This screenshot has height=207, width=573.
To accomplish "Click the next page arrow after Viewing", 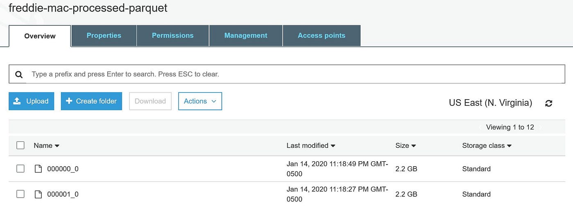I will click(540, 127).
